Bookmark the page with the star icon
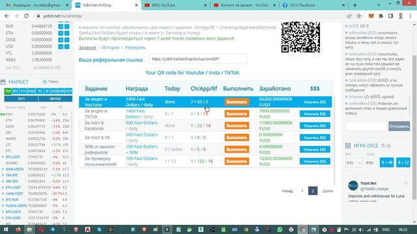The image size is (417, 234). coord(359,16)
